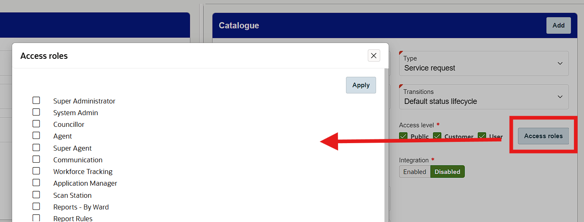Click the Communication label
This screenshot has width=584, height=222.
(78, 160)
